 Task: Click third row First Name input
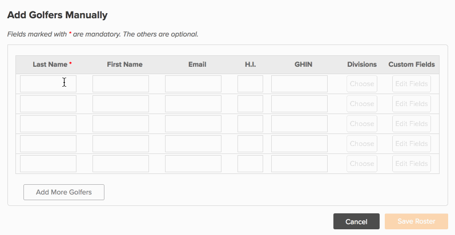click(x=120, y=124)
